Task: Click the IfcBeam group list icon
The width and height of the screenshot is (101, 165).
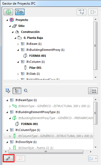Action: (23, 44)
